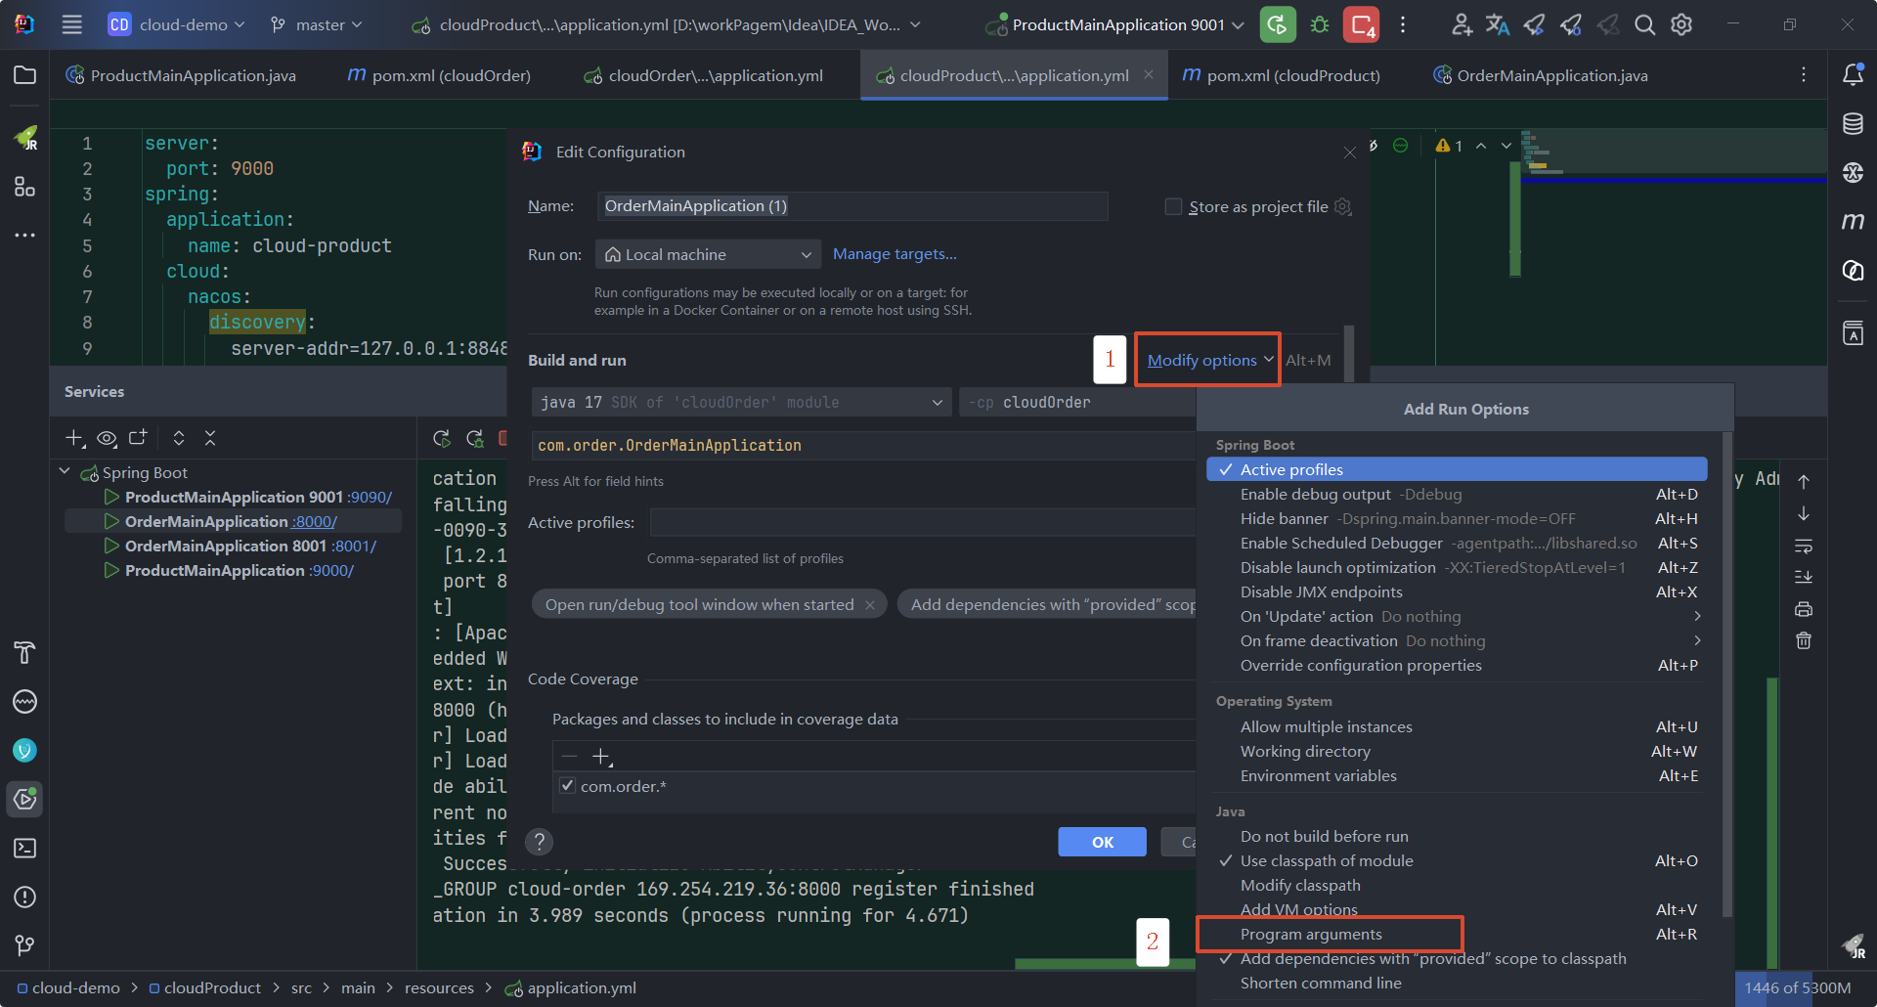This screenshot has height=1007, width=1877.
Task: Print the console output
Action: (1804, 609)
